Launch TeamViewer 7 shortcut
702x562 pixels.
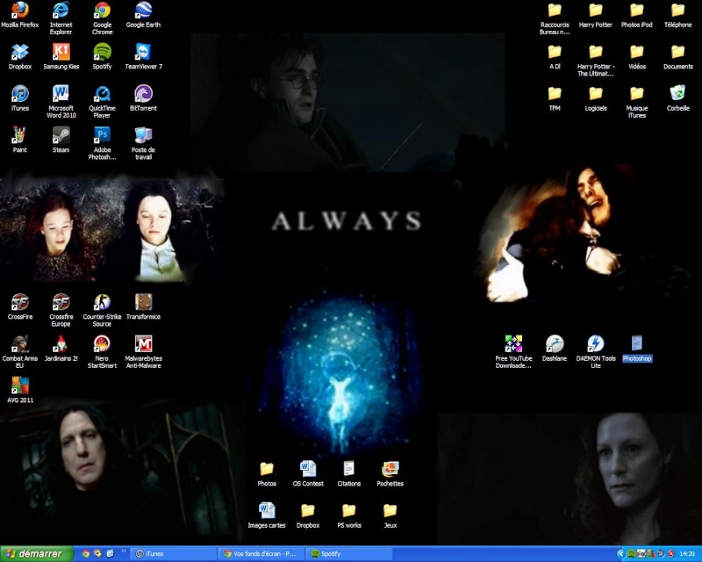[x=143, y=57]
